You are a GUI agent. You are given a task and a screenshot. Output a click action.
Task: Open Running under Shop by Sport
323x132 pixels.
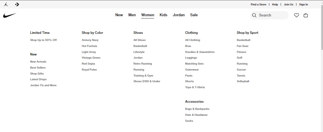[x=242, y=64]
